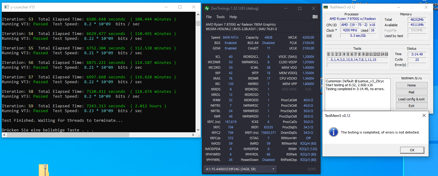Click the tRAS value 76
Image resolution: width=438 pixels, height=176 pixels.
tap(231, 78)
